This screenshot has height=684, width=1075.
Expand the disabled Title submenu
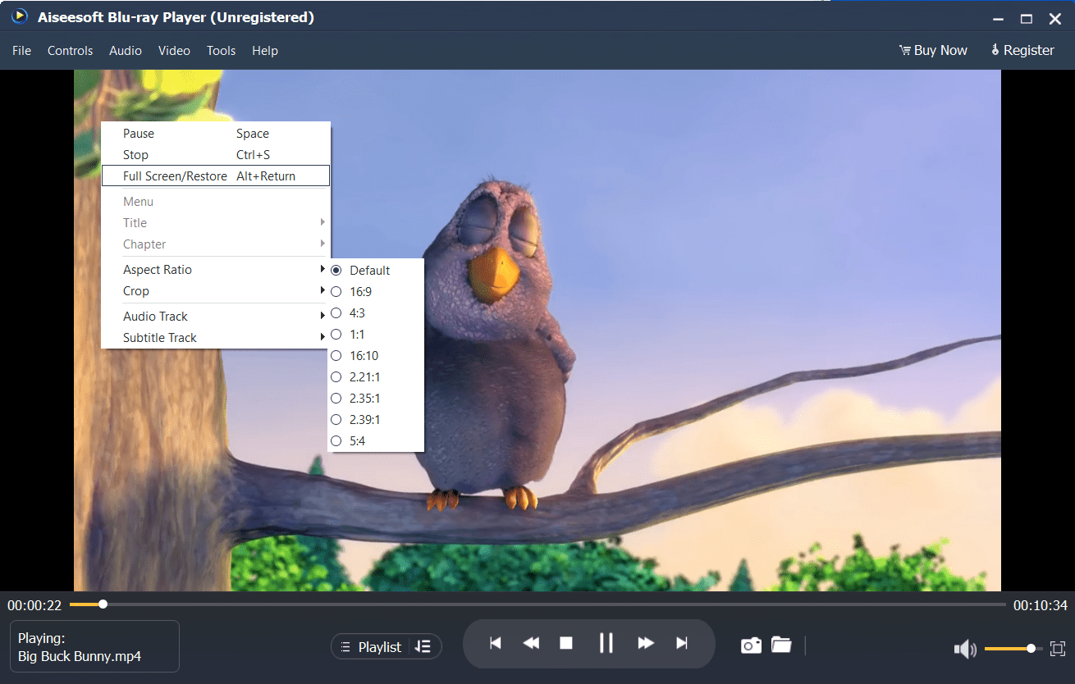click(215, 222)
